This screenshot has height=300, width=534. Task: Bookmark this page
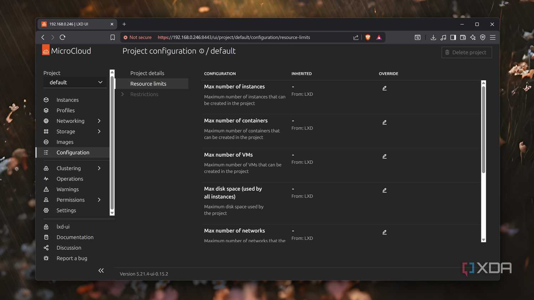[x=112, y=37]
